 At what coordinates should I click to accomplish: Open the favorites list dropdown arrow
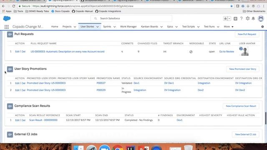(x=229, y=18)
